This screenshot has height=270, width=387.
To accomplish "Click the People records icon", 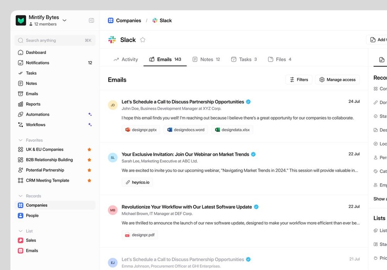I will pyautogui.click(x=20, y=216).
